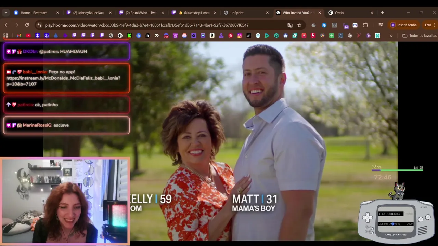Click the ok, patinho chat message

coord(46,105)
